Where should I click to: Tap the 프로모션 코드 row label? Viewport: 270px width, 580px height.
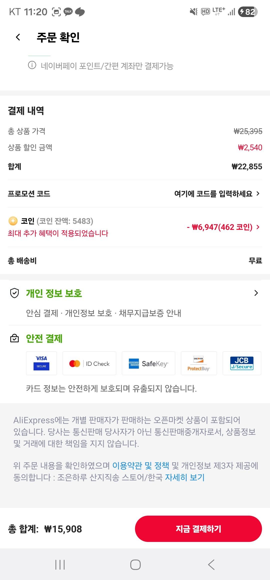[x=29, y=194]
